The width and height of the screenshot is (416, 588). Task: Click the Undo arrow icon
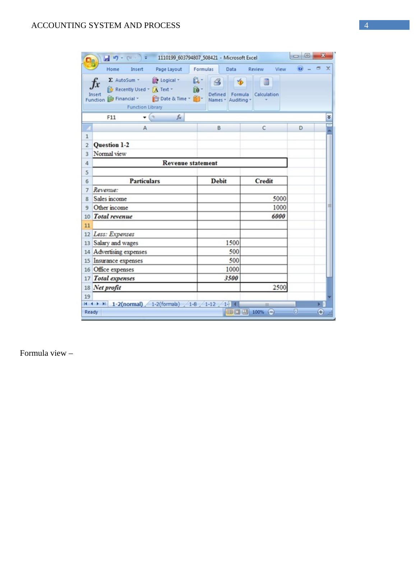pos(116,58)
